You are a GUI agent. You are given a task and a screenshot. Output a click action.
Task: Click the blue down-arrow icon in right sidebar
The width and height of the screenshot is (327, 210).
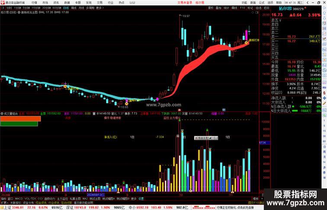coord(324,18)
